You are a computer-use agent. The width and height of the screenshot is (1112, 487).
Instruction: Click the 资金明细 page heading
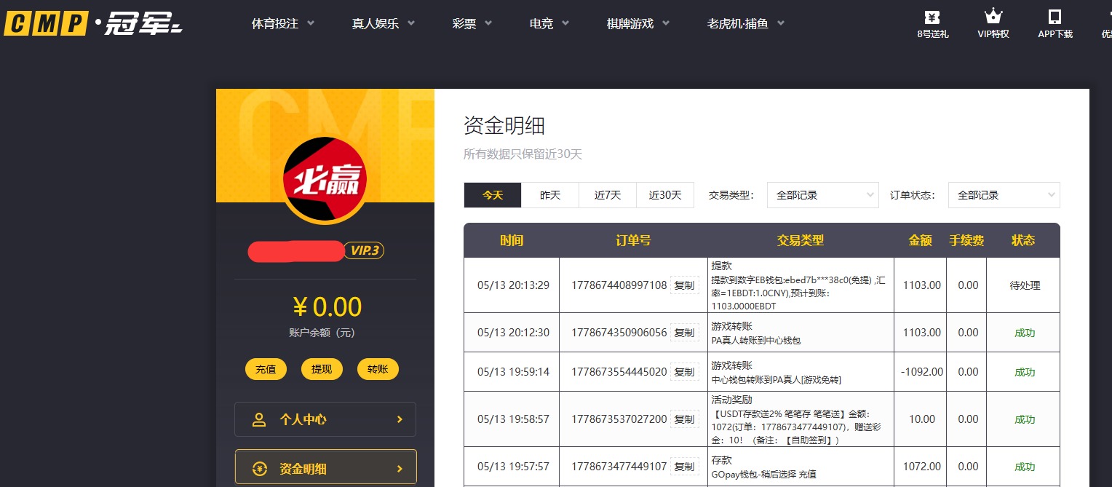pos(504,126)
